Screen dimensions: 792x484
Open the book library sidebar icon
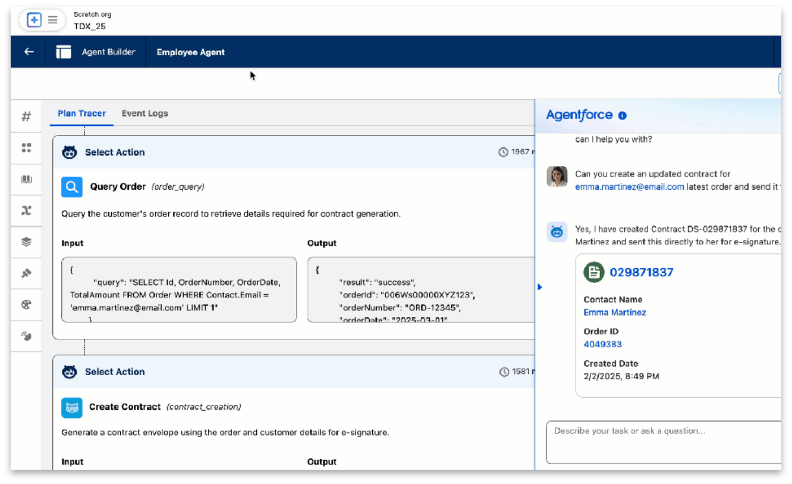tap(26, 180)
